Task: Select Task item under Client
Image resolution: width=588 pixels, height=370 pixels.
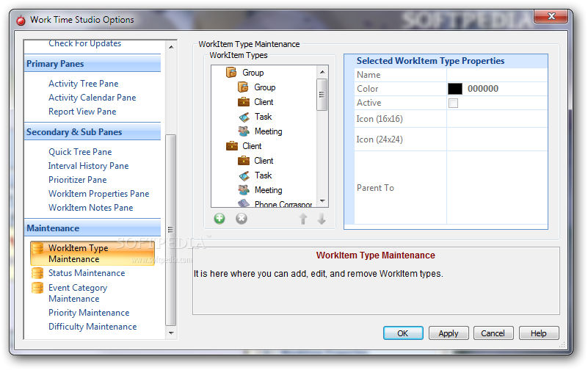Action: pos(264,175)
